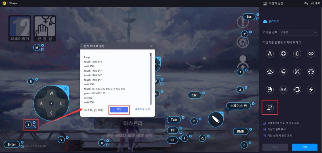Click the save button in settings panel
The width and height of the screenshot is (322, 153).
pos(304,147)
